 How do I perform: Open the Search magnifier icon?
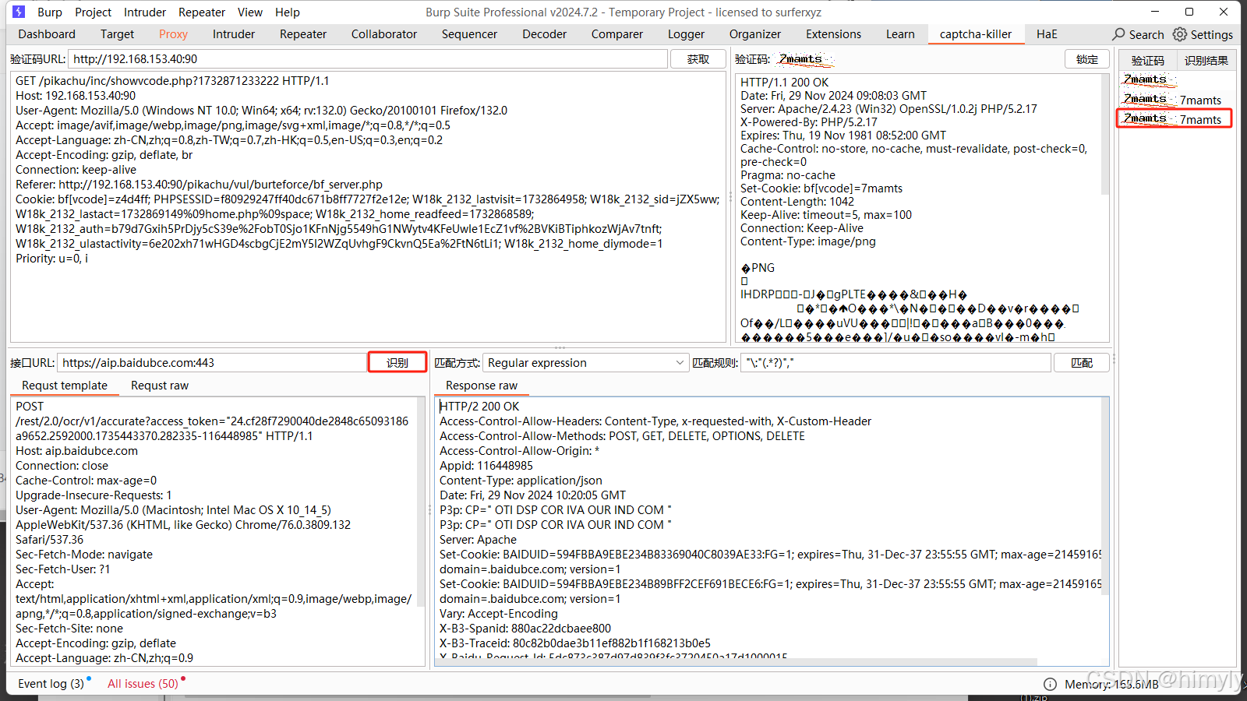pos(1119,34)
